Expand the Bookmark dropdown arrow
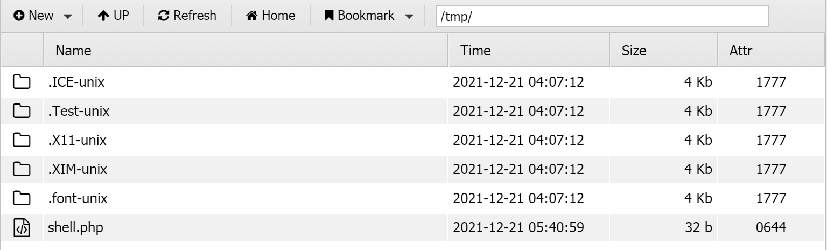Viewport: 827px width, 250px height. [409, 16]
